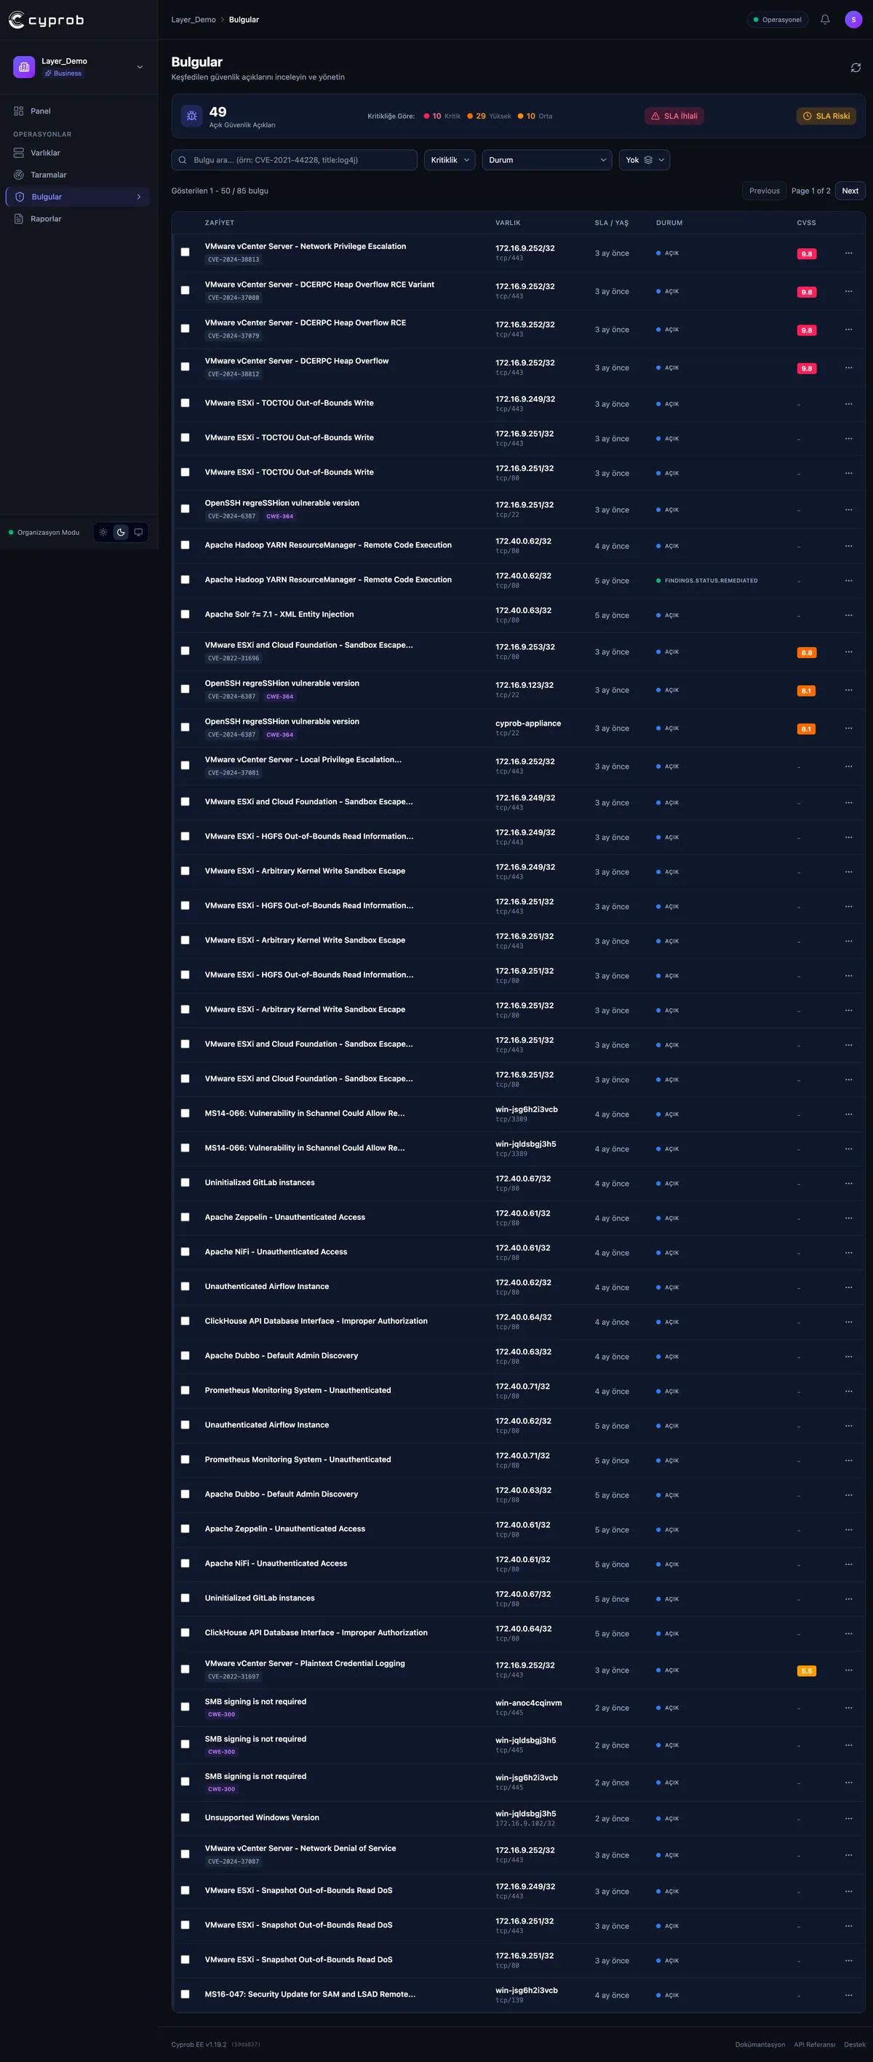Open the Durum status dropdown
This screenshot has width=873, height=2062.
(x=546, y=160)
